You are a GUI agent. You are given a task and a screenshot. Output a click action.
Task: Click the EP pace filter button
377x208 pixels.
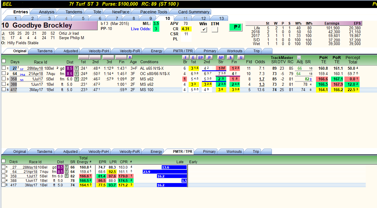[201, 57]
